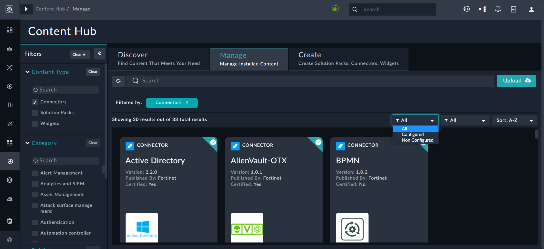Uncheck the Connectors checkbox
The height and width of the screenshot is (249, 544).
[x=35, y=102]
